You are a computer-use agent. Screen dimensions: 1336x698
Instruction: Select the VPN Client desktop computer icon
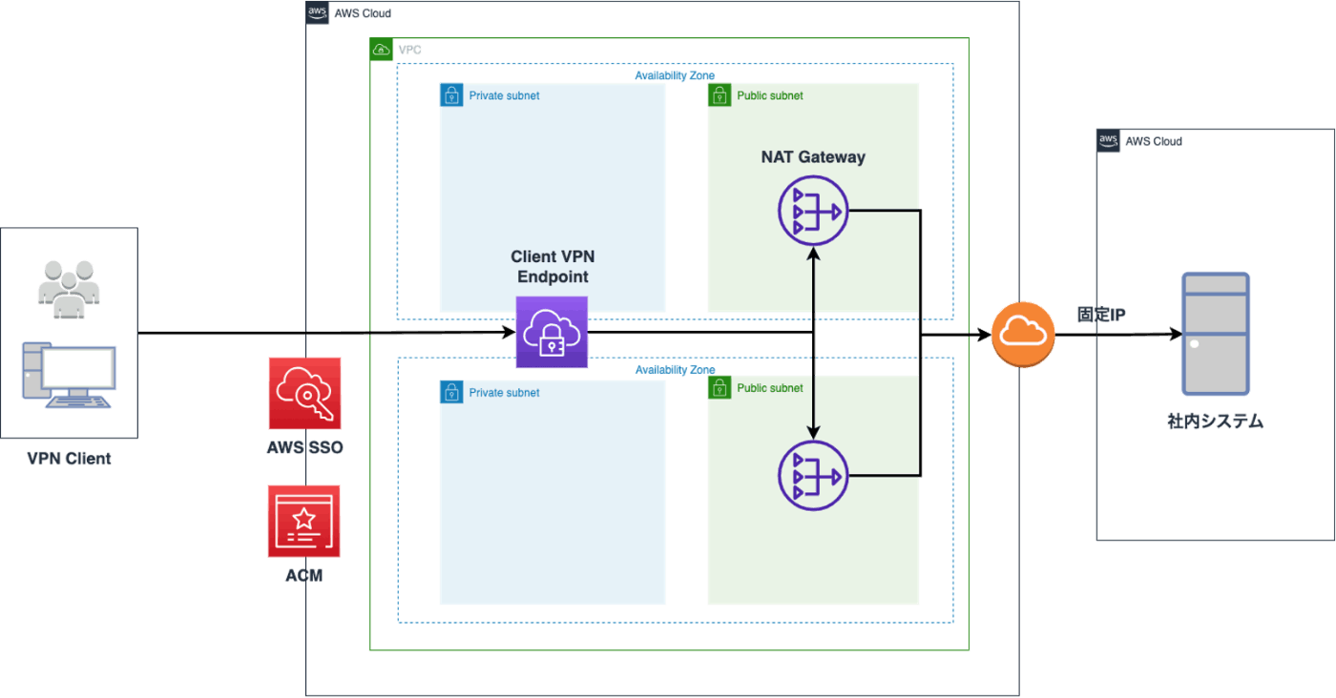[68, 377]
